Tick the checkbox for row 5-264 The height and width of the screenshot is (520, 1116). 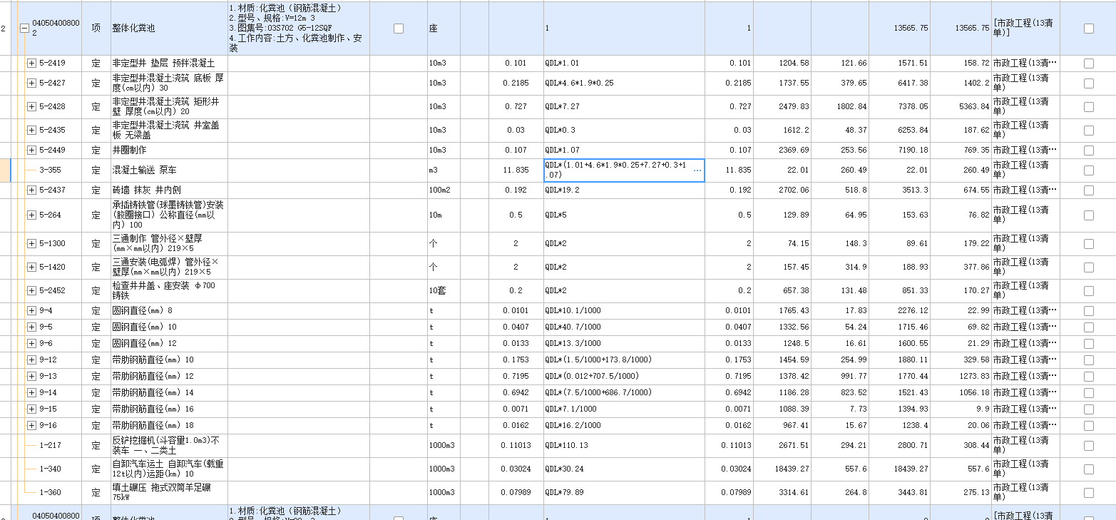point(1088,215)
